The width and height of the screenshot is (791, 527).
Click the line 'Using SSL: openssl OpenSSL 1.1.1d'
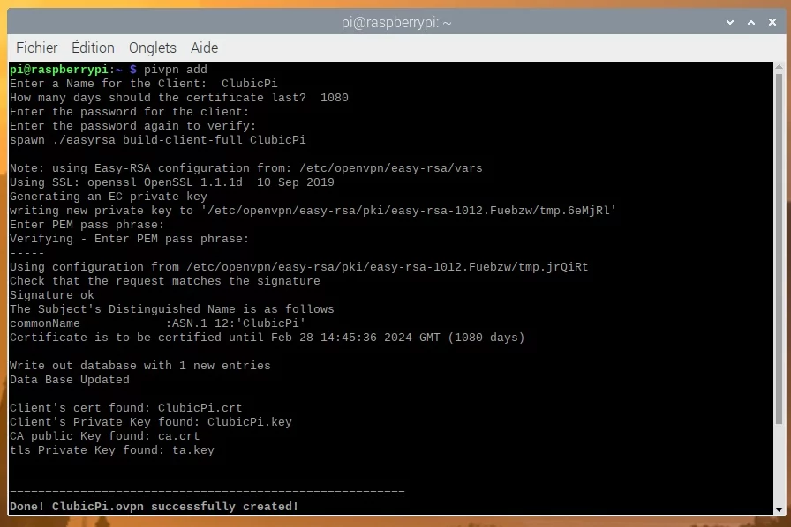[126, 182]
